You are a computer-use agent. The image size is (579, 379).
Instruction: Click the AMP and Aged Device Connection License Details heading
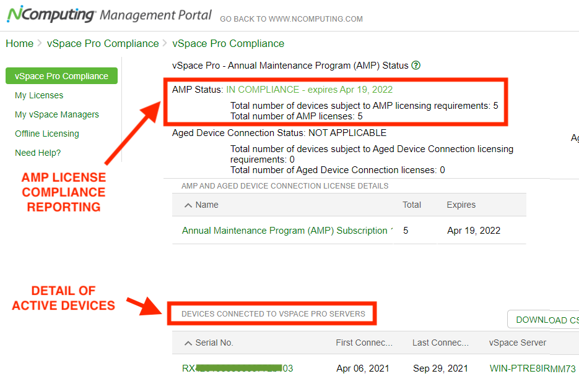[285, 186]
